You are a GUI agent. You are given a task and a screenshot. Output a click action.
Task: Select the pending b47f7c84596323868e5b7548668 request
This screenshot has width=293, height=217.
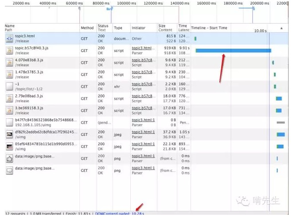pos(46,120)
